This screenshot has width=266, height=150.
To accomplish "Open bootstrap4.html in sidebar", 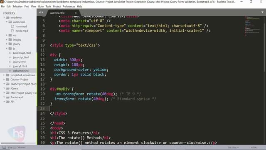I will pyautogui.click(x=22, y=53).
